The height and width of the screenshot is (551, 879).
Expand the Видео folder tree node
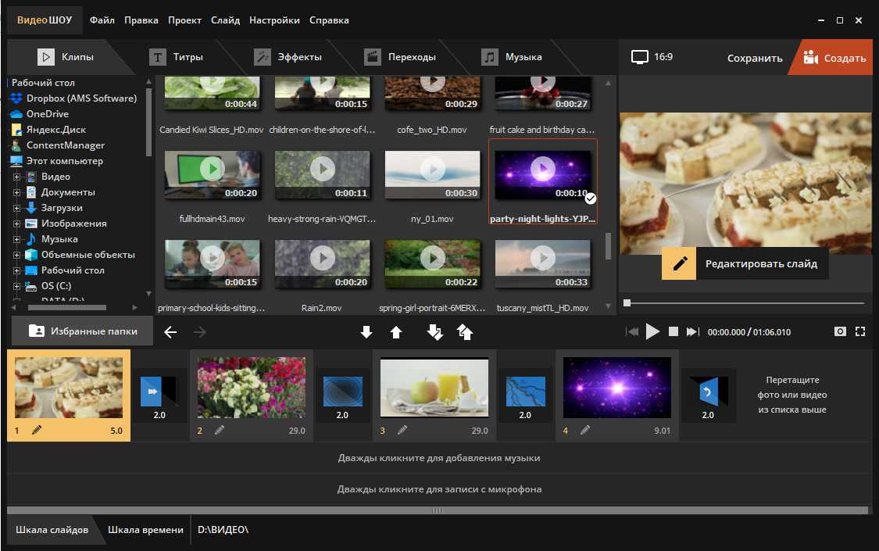[16, 177]
